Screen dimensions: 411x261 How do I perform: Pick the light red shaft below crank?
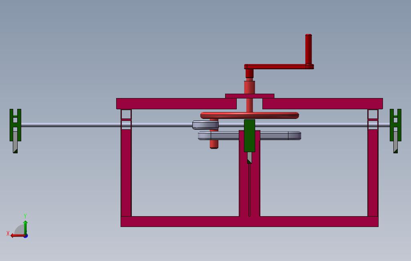249,87
